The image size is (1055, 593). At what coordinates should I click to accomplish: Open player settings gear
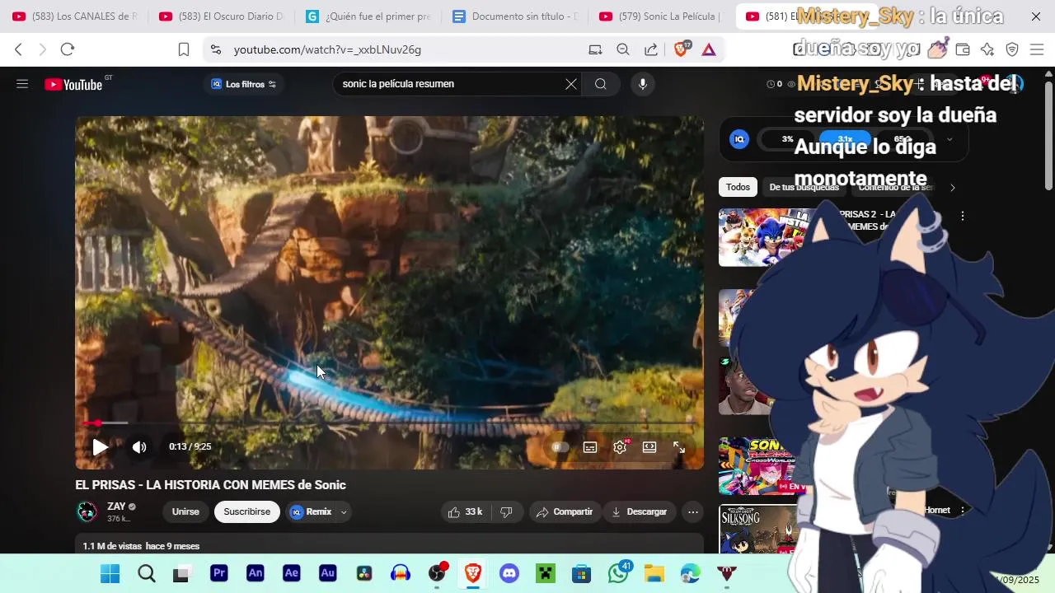620,447
